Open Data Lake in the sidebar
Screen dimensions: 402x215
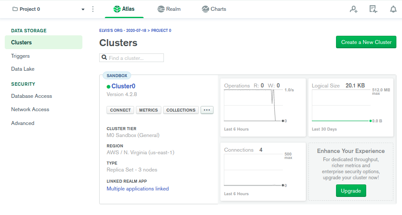click(x=22, y=69)
